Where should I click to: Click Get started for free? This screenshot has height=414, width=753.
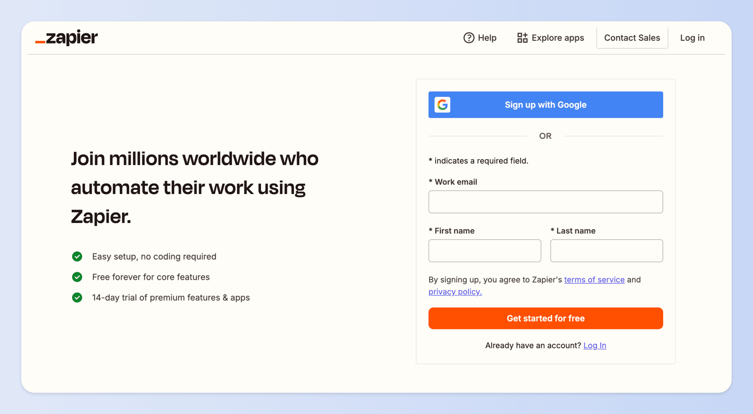coord(545,318)
